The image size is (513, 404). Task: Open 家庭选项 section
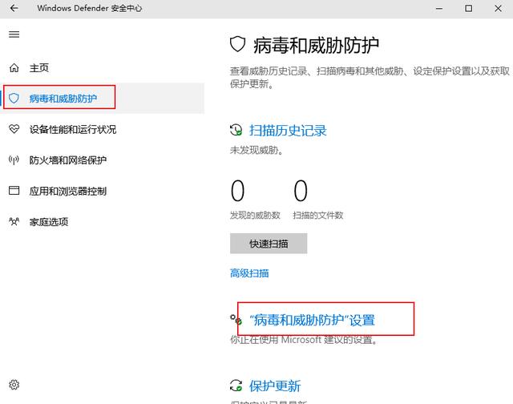[49, 222]
